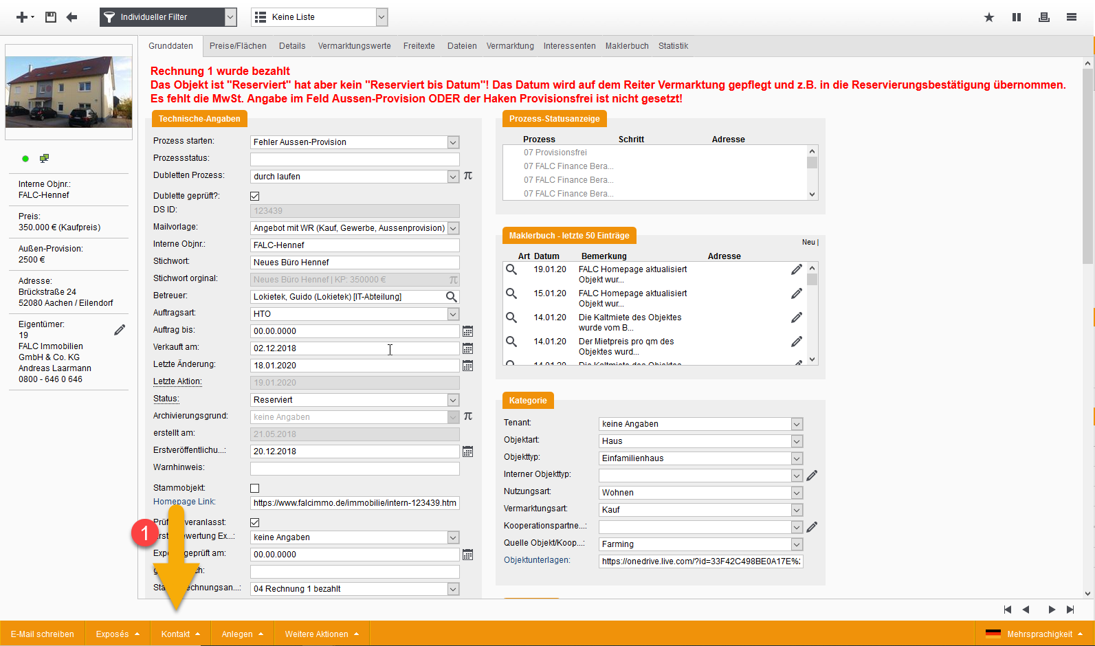Uncheck the Prüfung veranlasst checkbox
1095x646 pixels.
point(255,523)
